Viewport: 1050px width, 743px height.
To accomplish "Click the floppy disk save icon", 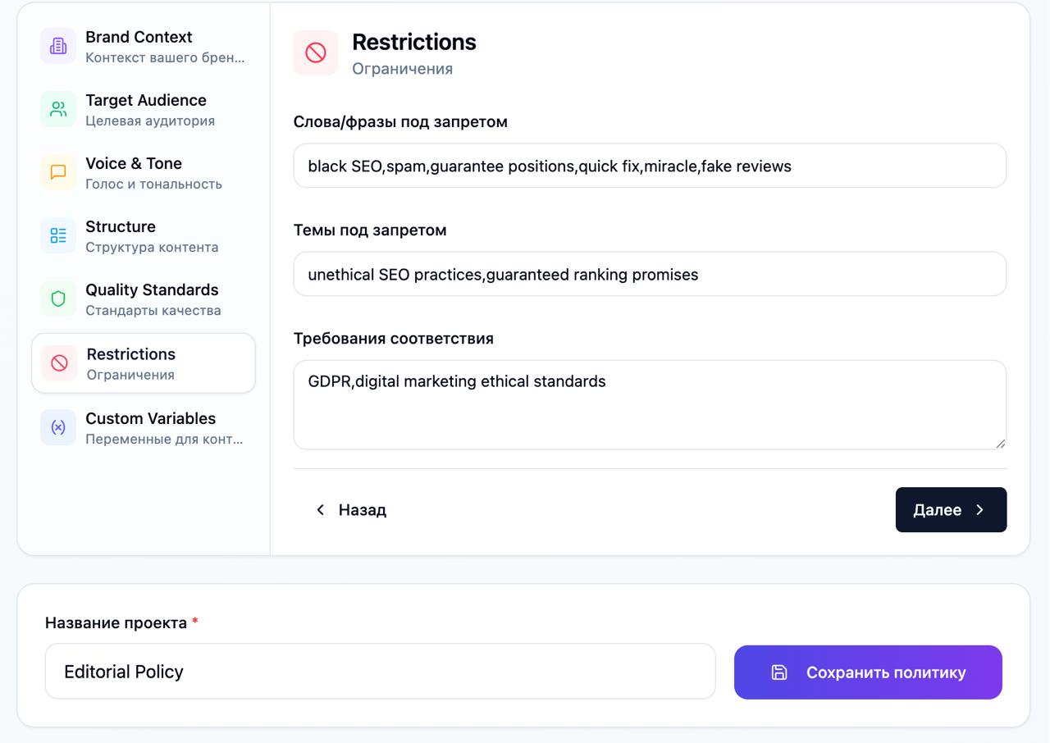I will point(779,672).
